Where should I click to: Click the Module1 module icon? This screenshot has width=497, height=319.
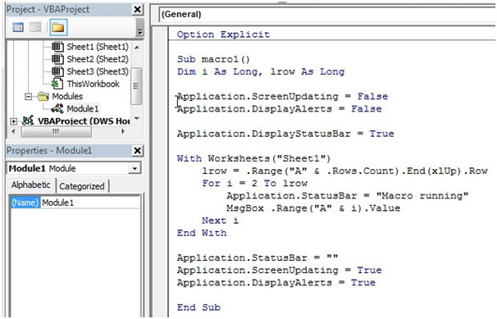coord(57,108)
